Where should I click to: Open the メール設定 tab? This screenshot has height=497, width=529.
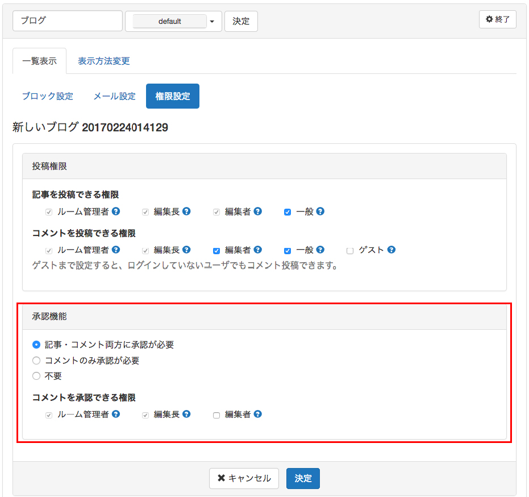tap(114, 96)
